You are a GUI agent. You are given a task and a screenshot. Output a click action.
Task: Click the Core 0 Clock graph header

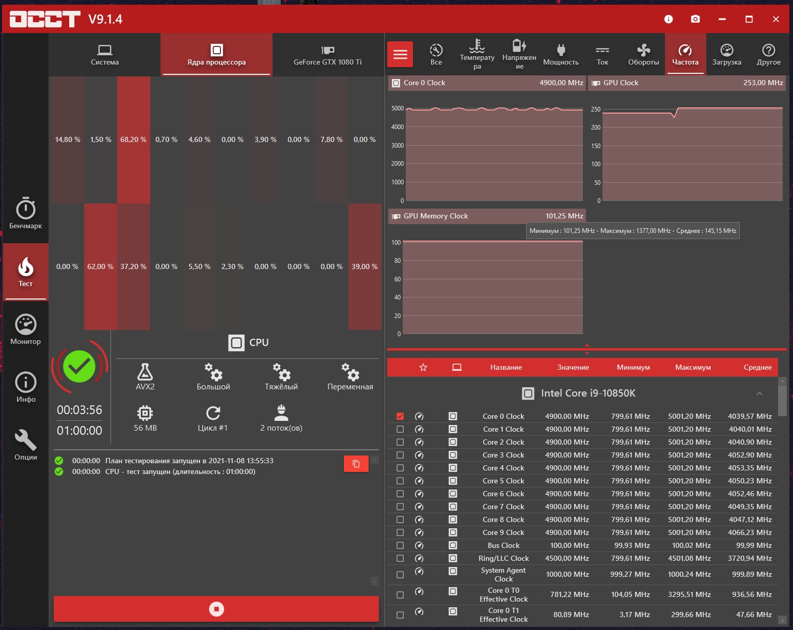[486, 83]
